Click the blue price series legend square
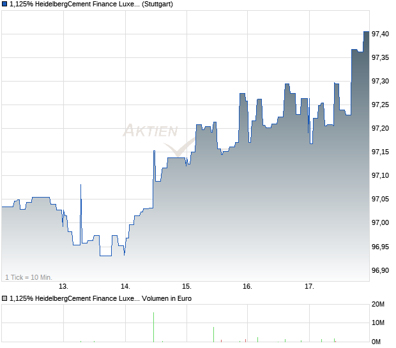Viewport: 396px width, 348px height. pos(4,4)
